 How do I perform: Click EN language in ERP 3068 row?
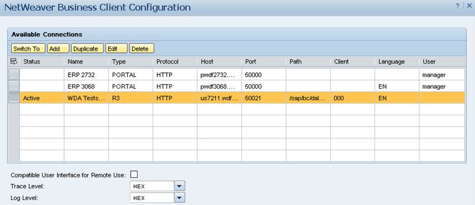point(397,86)
